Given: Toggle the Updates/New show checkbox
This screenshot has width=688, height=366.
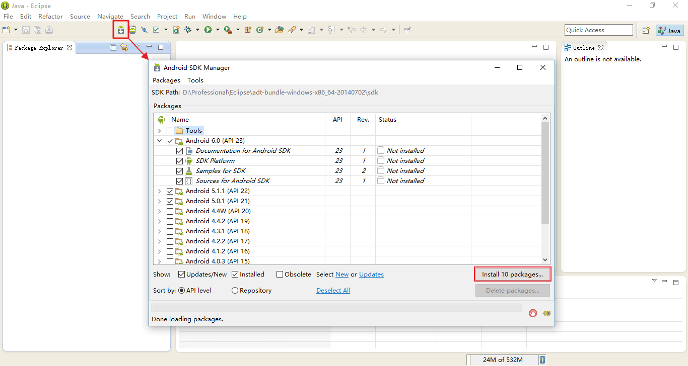Looking at the screenshot, I should pyautogui.click(x=182, y=274).
